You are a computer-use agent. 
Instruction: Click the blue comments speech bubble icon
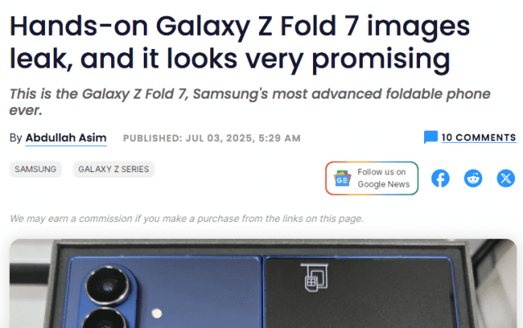pyautogui.click(x=431, y=137)
